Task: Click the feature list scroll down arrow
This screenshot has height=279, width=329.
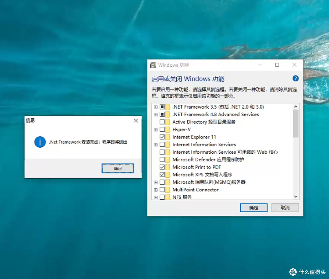Action: (296, 197)
